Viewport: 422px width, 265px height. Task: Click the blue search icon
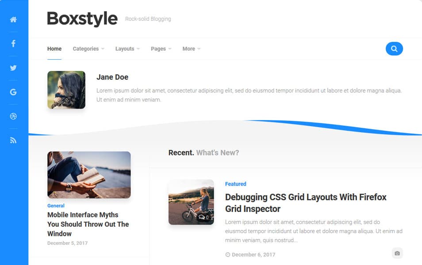coord(394,49)
